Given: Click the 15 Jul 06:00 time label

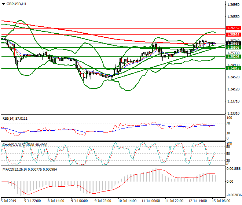Looking at the screenshot, I should point(221,201).
